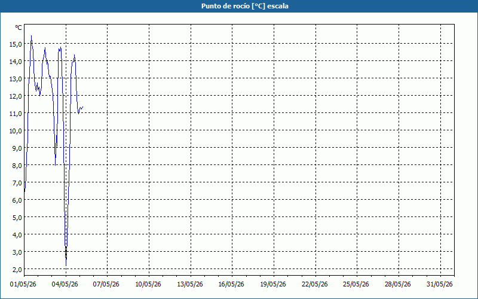The width and height of the screenshot is (478, 299).
Task: Click the 22/05/26 date label
Action: pyautogui.click(x=315, y=285)
